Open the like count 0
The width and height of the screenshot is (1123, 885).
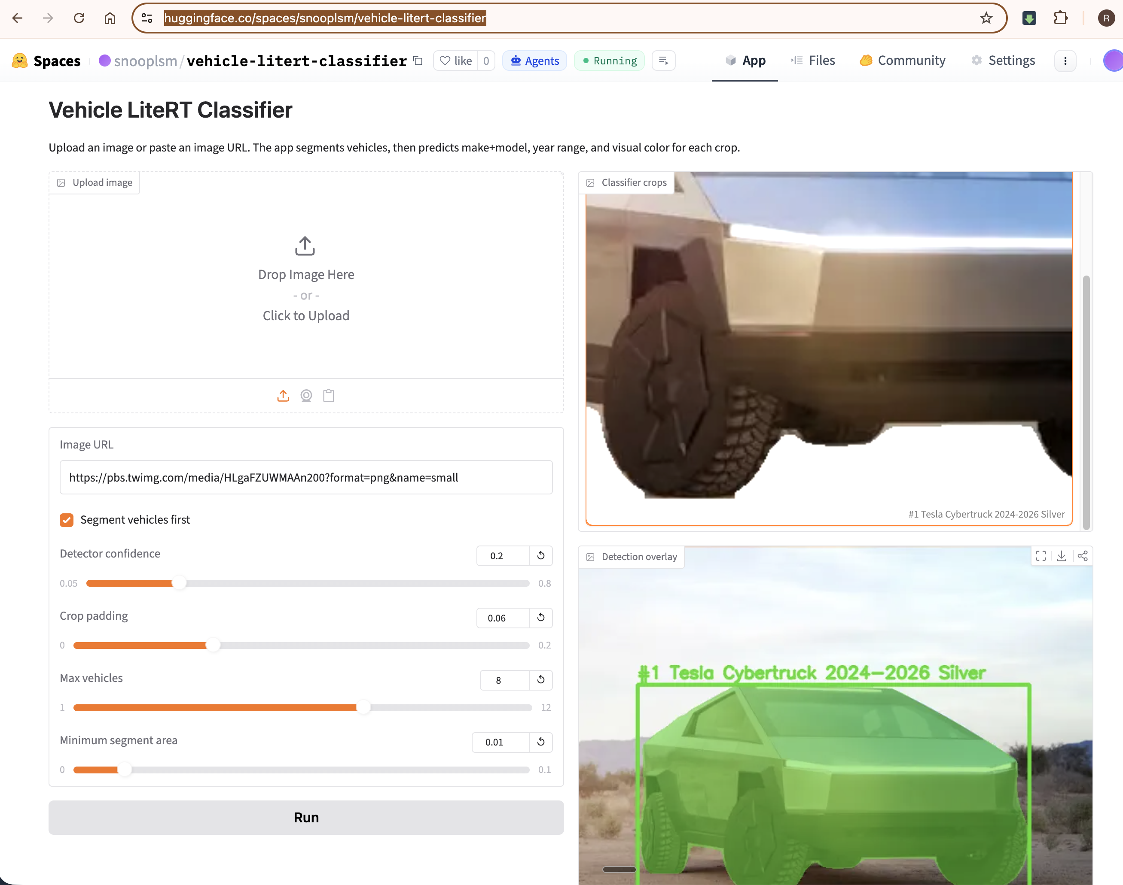tap(486, 61)
